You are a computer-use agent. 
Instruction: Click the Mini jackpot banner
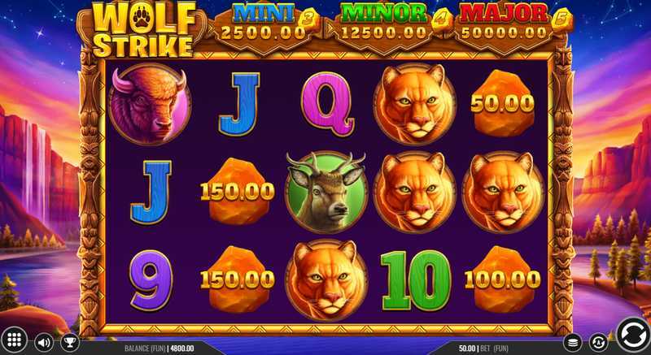coord(265,26)
